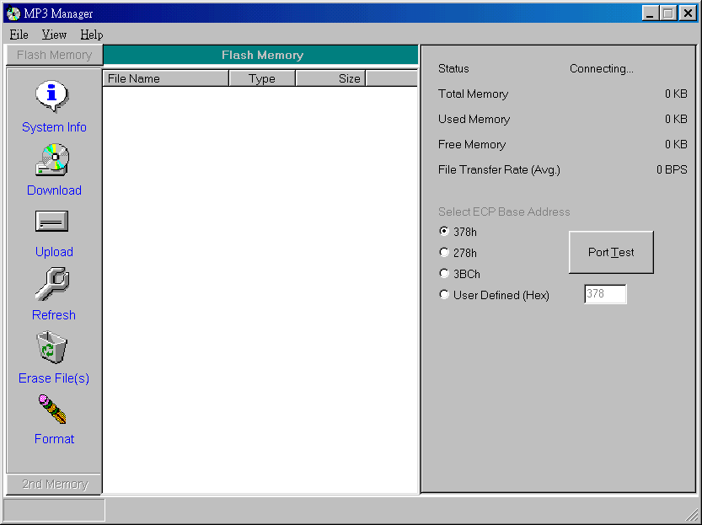
Task: Click the Erase File(s) label
Action: point(54,378)
